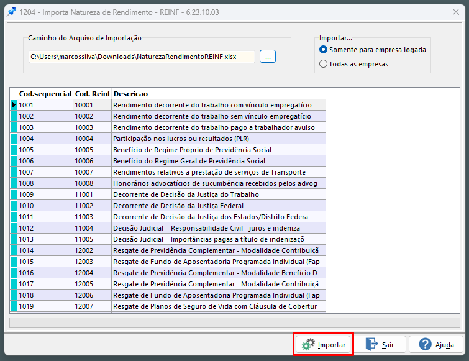The image size is (469, 361).
Task: Select cell with Reinf code 12002
Action: (92, 250)
